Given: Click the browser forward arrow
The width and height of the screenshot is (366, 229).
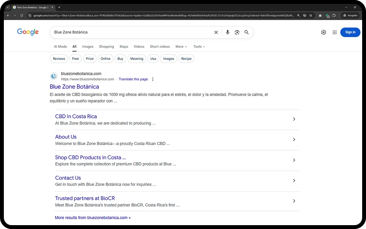Looking at the screenshot, I should (x=15, y=15).
